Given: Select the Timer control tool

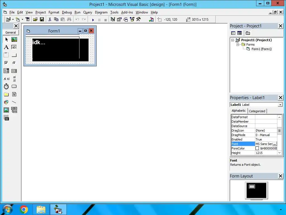Looking at the screenshot, I should [x=6, y=86].
